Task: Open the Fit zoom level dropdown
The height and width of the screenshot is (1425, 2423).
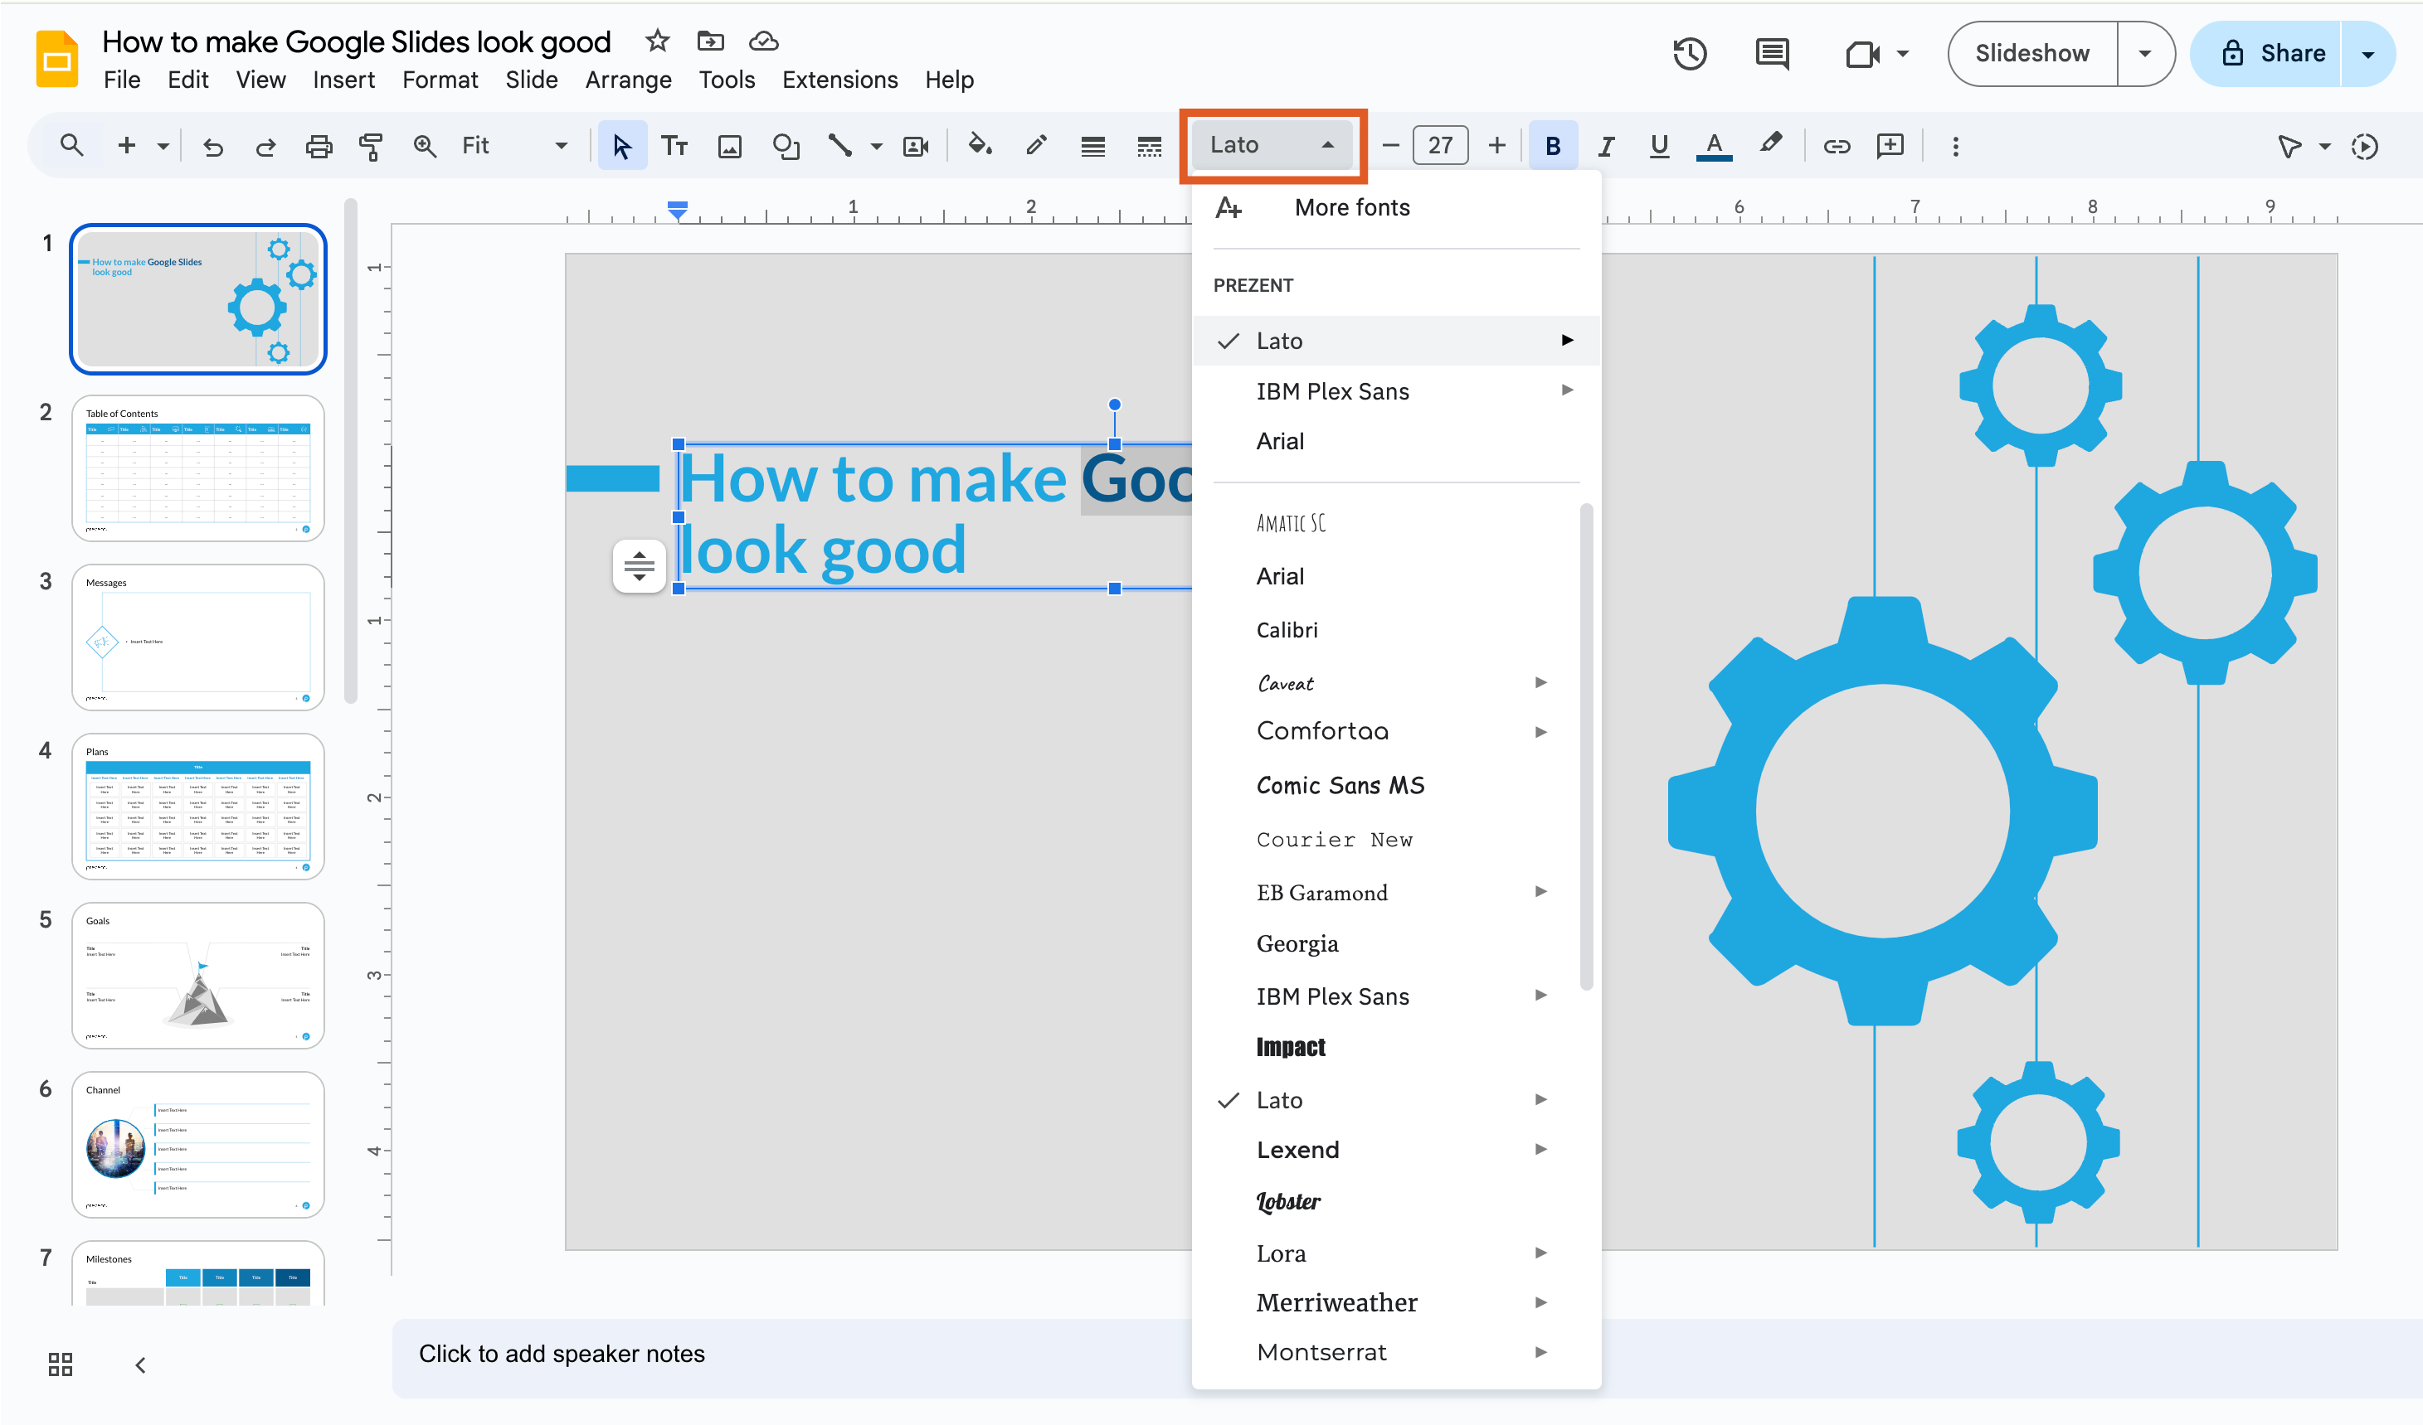Action: click(514, 146)
